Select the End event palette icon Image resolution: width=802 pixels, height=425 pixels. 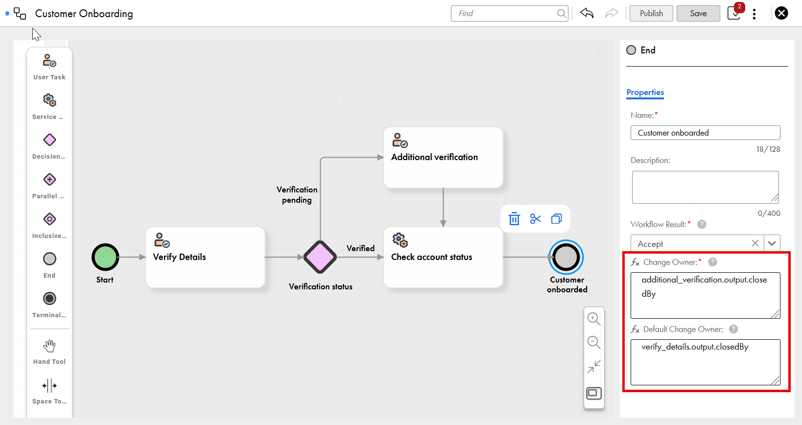49,259
